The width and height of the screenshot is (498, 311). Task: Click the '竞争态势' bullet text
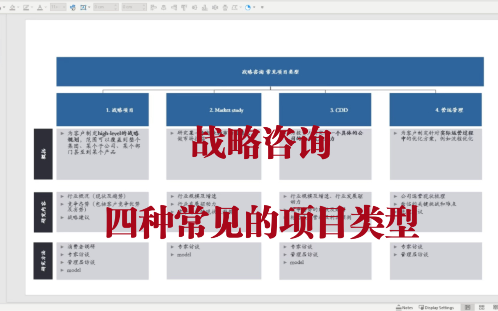tap(104, 207)
